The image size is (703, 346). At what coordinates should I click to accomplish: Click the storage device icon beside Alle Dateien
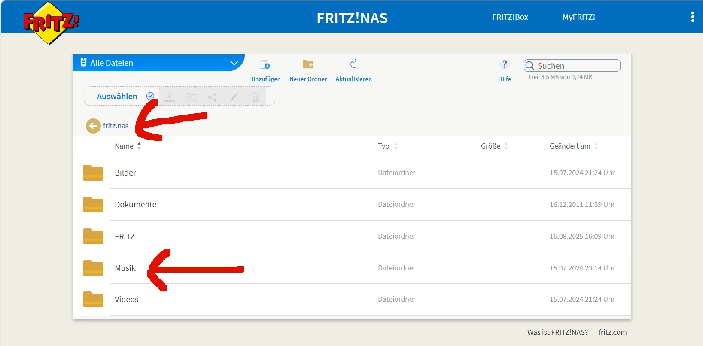83,63
